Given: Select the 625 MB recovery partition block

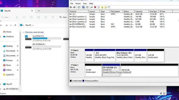Looking at the screenshot, I should pyautogui.click(x=140, y=56).
